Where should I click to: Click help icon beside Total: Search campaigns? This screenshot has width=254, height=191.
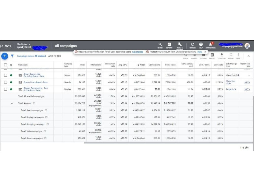click(x=46, y=110)
